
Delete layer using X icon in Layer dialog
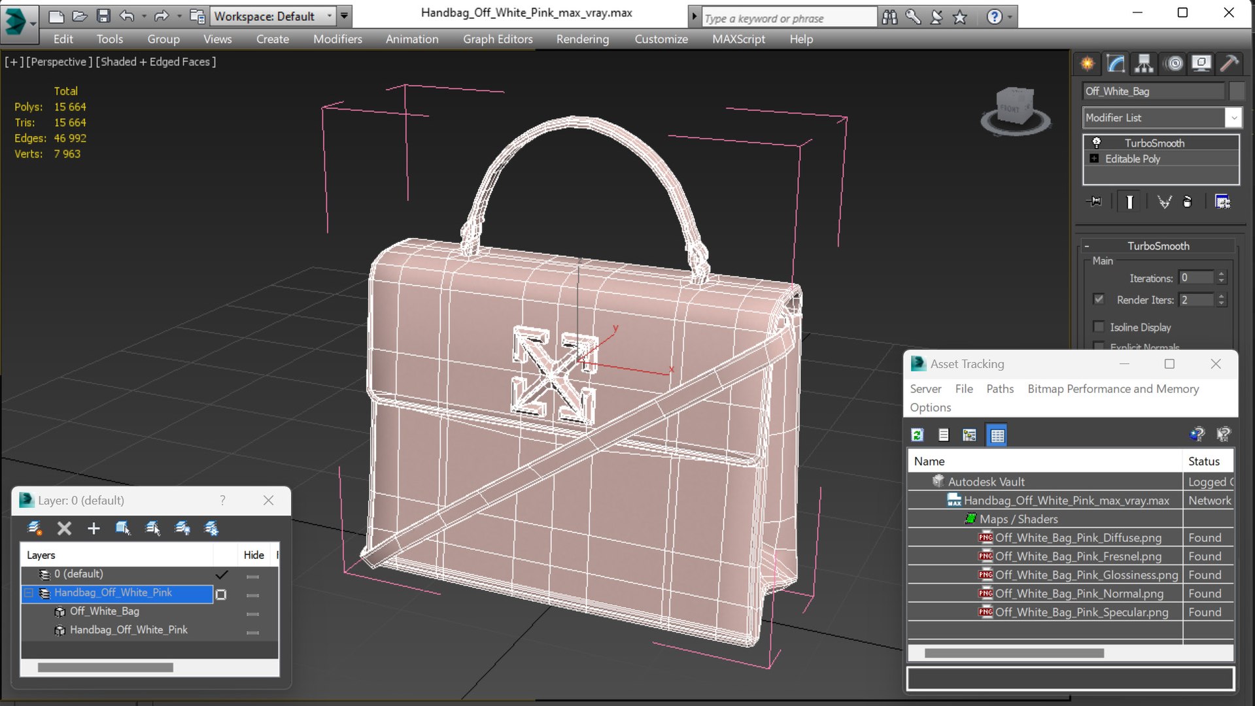pos(64,528)
